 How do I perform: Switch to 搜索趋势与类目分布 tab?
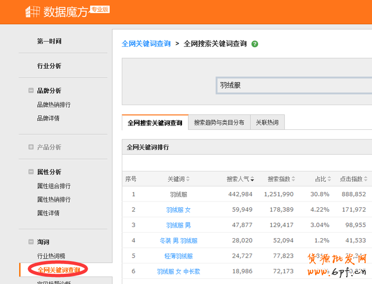click(x=219, y=123)
